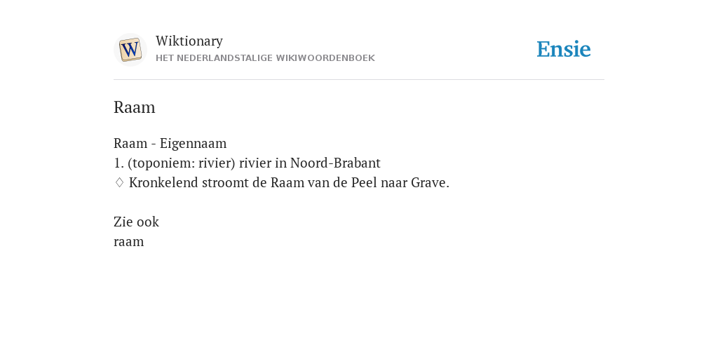The height and width of the screenshot is (359, 718).
Task: Click 'rivier in' in the definition
Action: 262,163
